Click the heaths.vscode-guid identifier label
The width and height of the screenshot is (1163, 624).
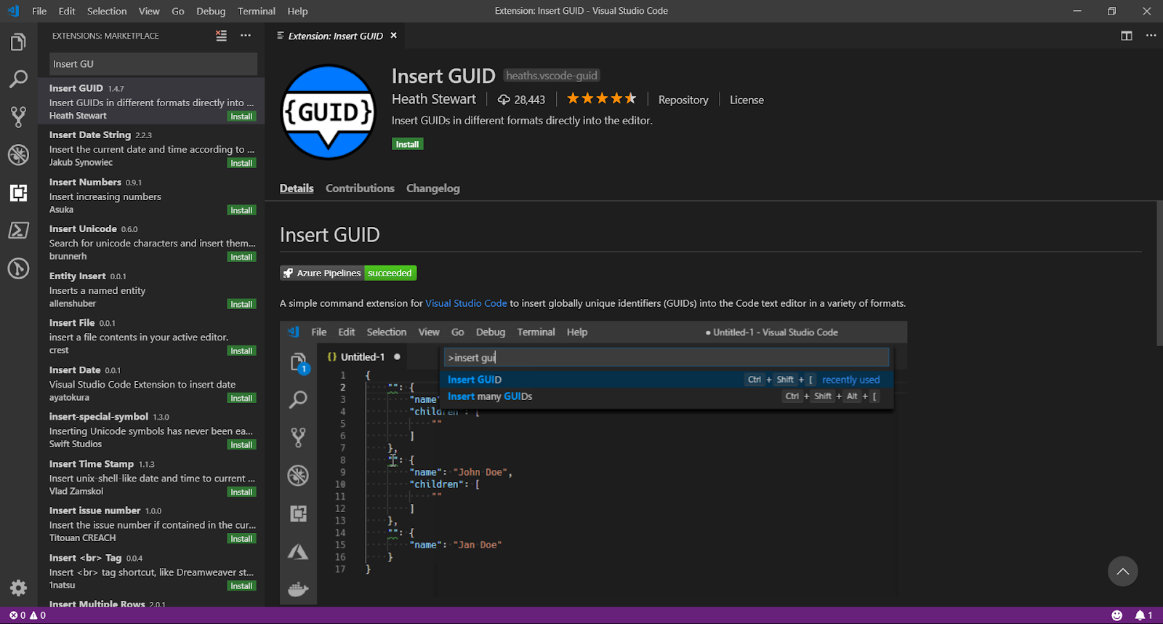point(552,76)
